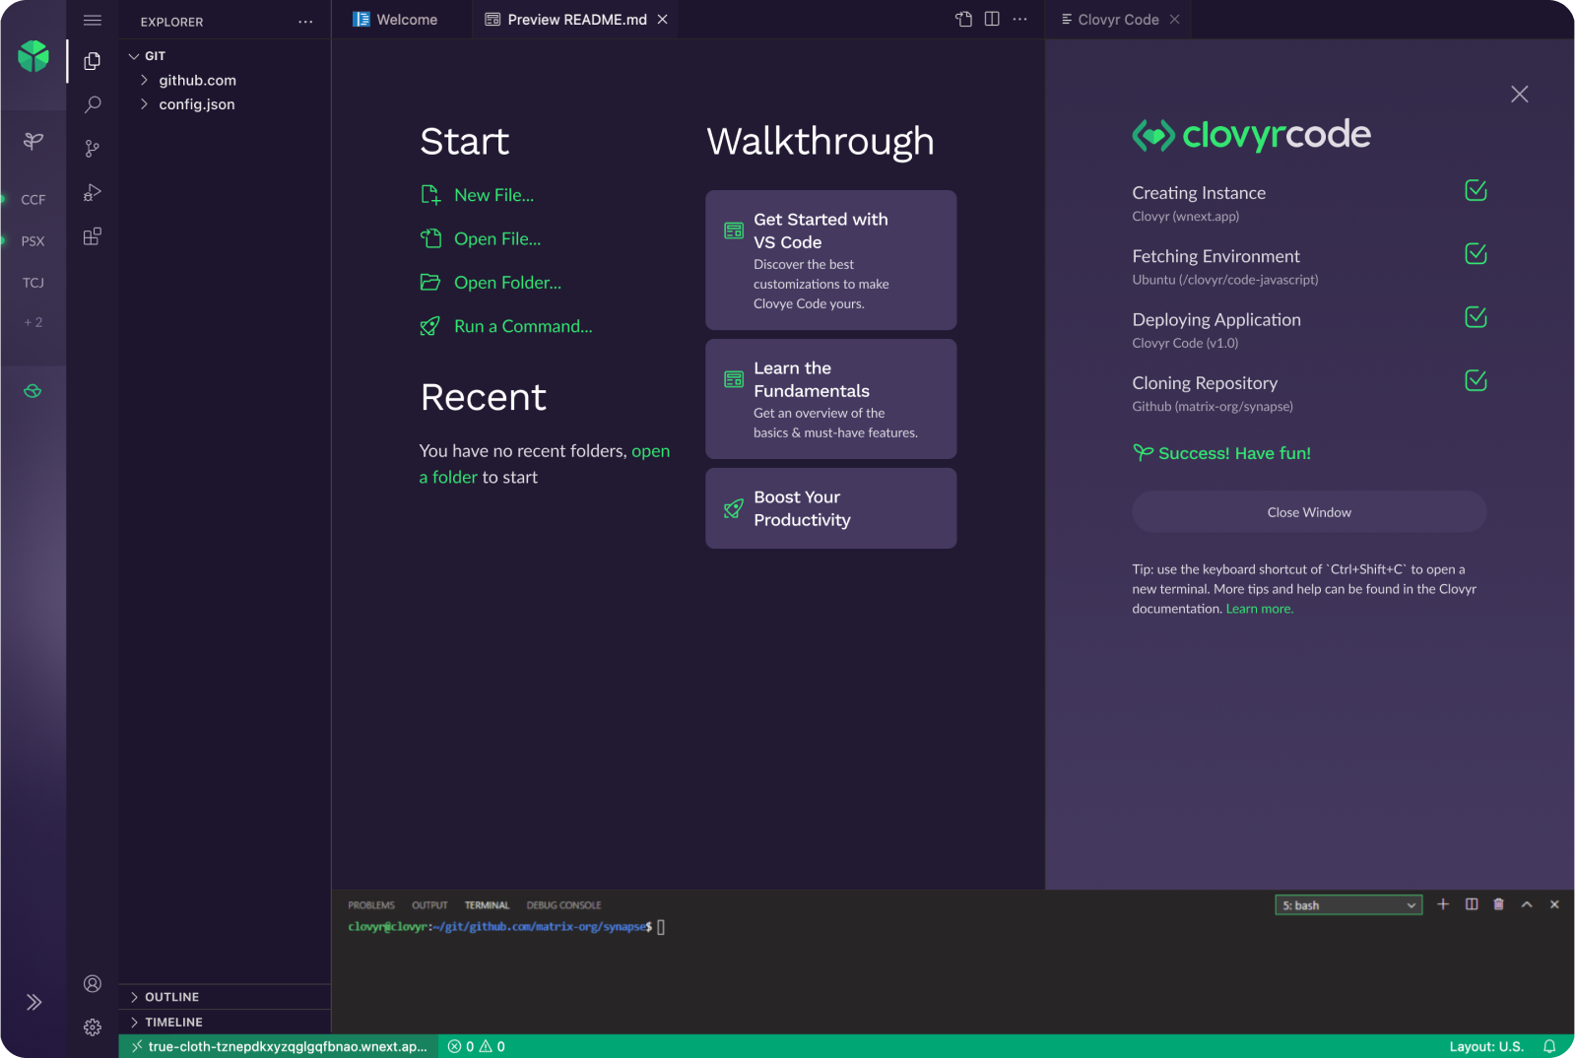Open the 5: bash terminal dropdown
Image resolution: width=1576 pixels, height=1058 pixels.
1347,905
